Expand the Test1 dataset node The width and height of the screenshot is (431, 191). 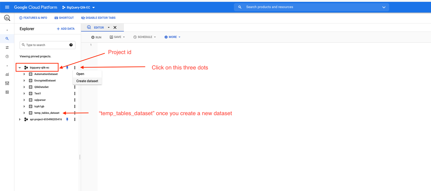pos(24,93)
